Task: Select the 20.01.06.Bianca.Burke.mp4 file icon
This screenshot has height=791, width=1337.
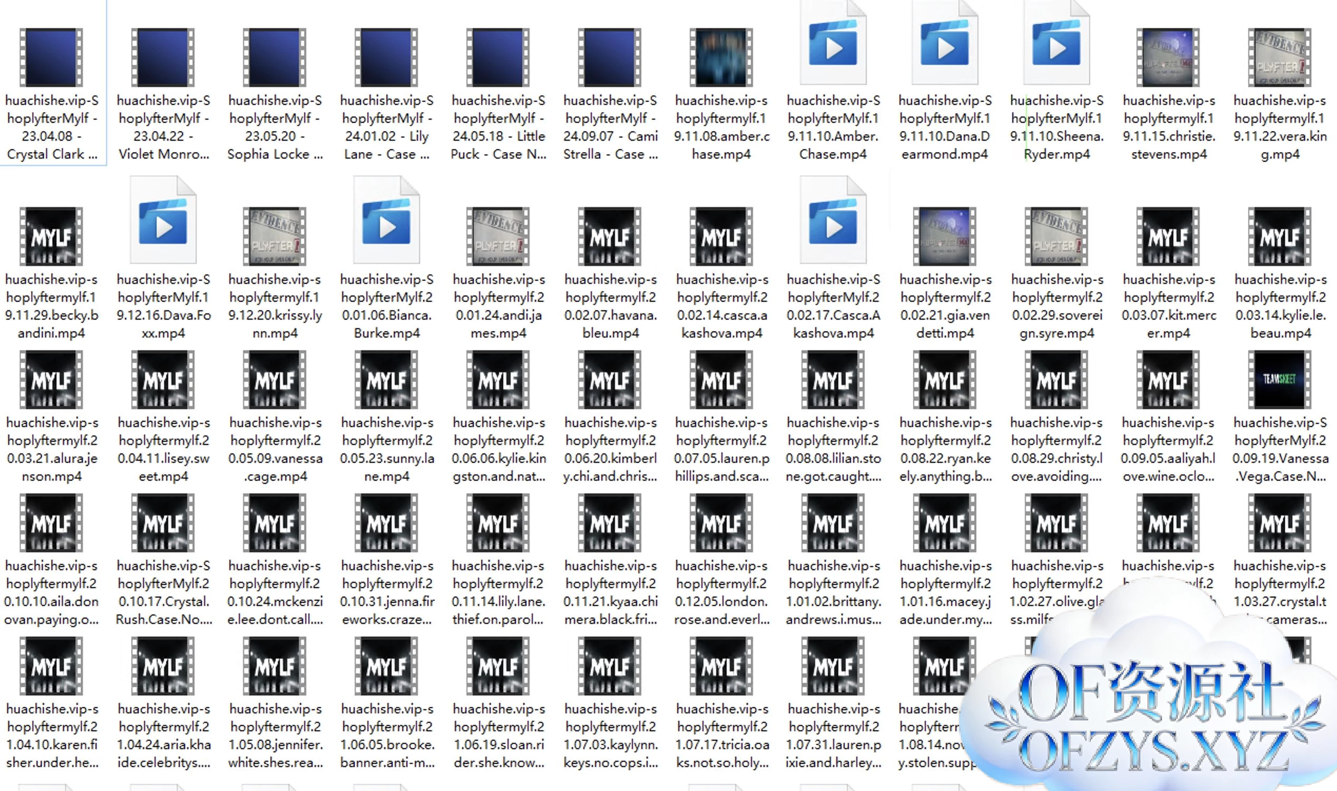Action: tap(386, 223)
